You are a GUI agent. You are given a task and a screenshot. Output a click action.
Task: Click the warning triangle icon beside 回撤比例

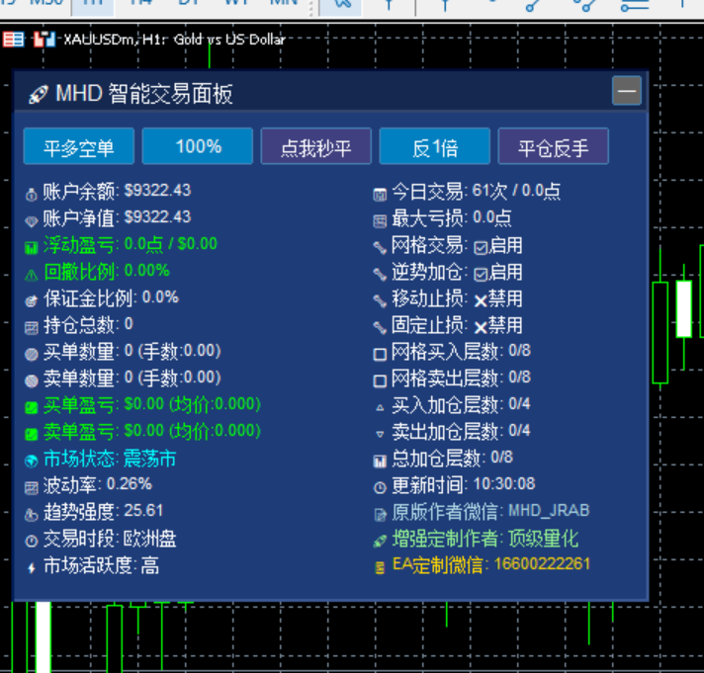[x=32, y=275]
